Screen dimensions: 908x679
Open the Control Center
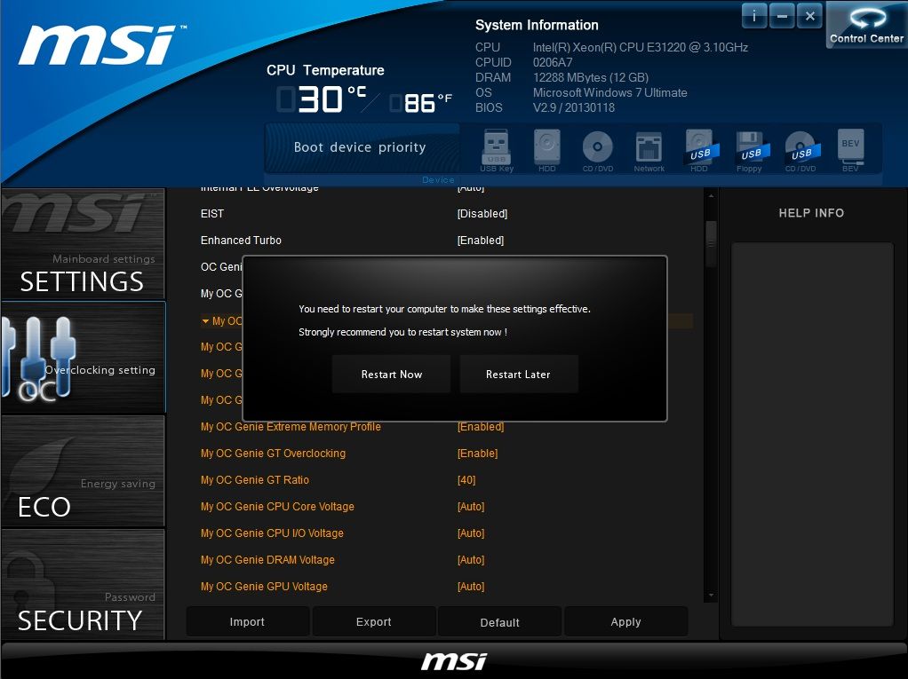[866, 24]
